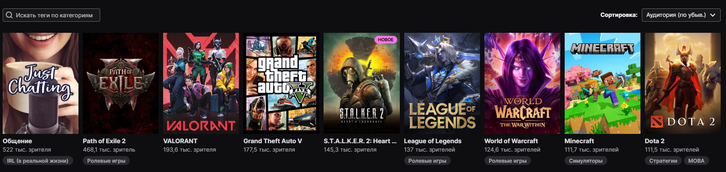Open the Just Chatting cover thumbnail
The height and width of the screenshot is (172, 726).
40,83
